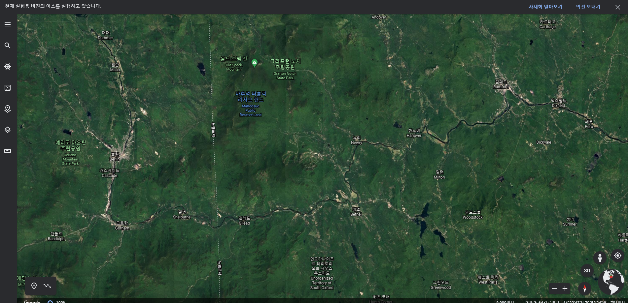Click the Gilead town label
The width and height of the screenshot is (628, 303).
pyautogui.click(x=244, y=221)
